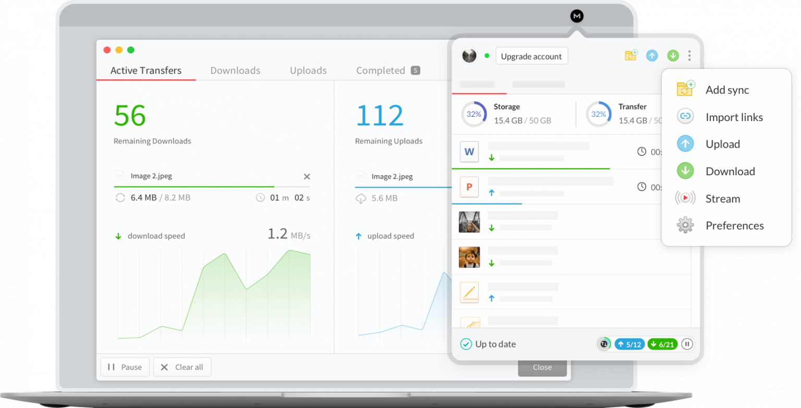Click the Storage usage ring showing 32%

point(474,113)
